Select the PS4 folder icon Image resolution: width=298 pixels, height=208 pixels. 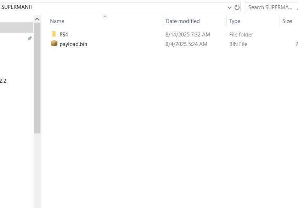point(54,34)
